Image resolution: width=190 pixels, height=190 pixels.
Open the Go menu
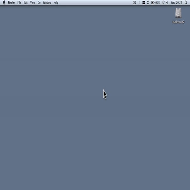pos(39,3)
